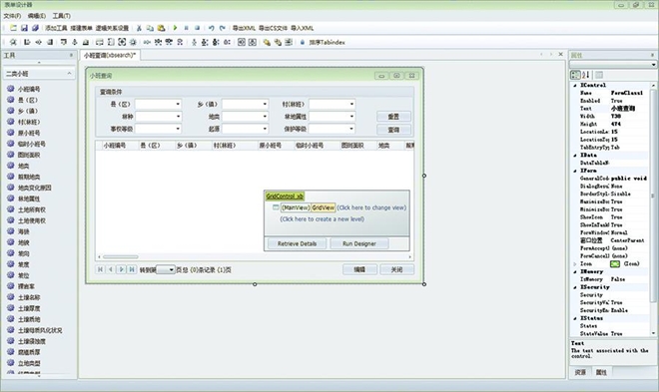Screen dimensions: 659x392
Task: Click 'Click here to create a new level'
Action: 322,219
